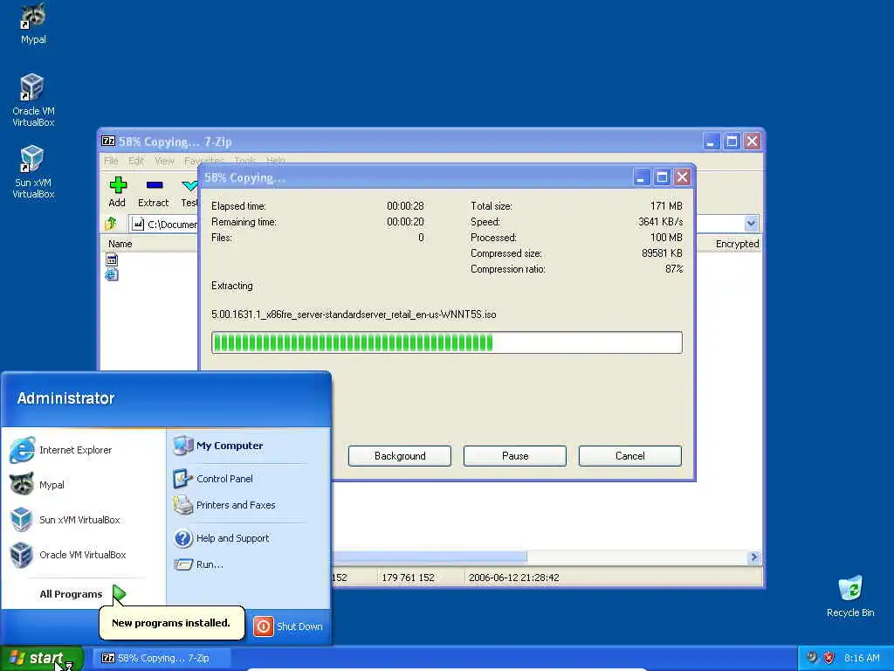
Task: Select the first file icon in 7-Zip list
Action: point(112,260)
